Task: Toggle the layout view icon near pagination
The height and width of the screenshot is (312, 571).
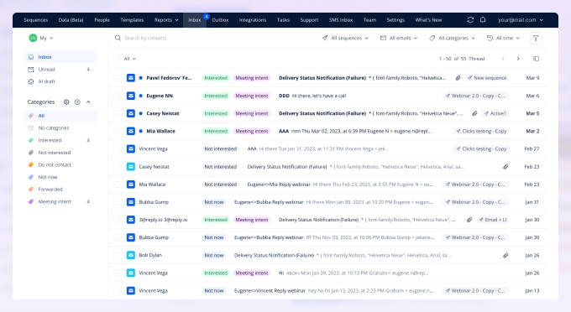Action: 536,59
